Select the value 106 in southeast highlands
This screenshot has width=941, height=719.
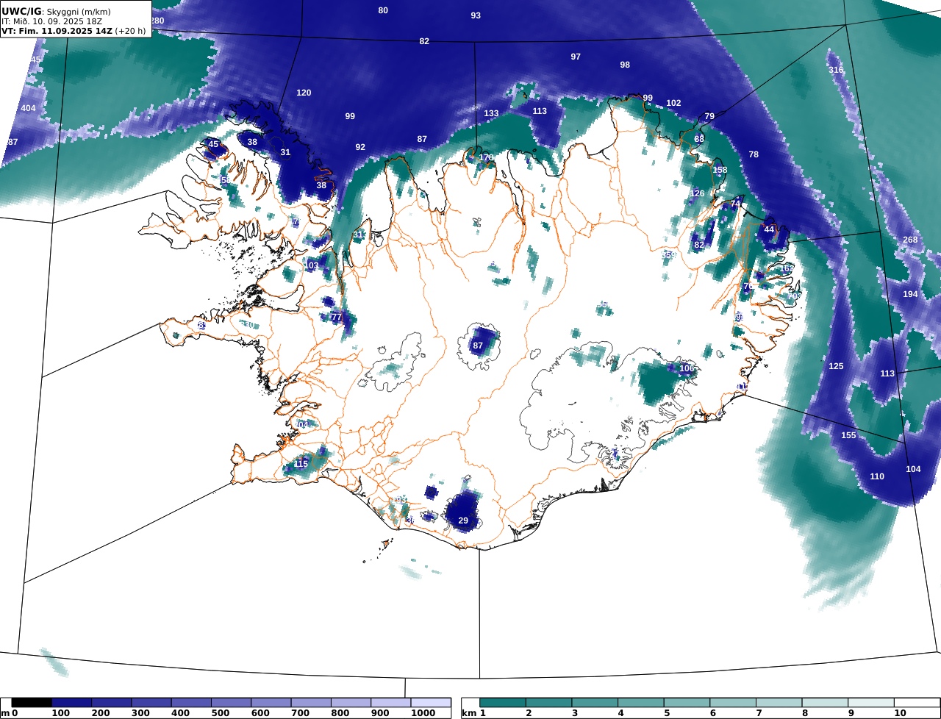point(687,368)
